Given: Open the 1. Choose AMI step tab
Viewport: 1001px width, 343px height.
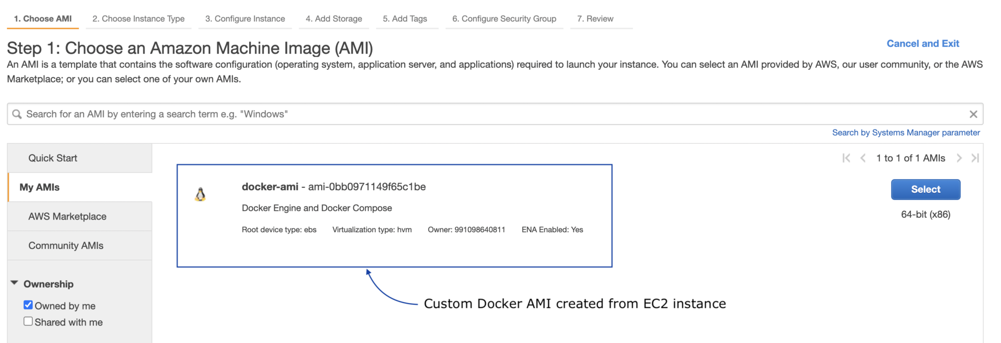Looking at the screenshot, I should (43, 19).
